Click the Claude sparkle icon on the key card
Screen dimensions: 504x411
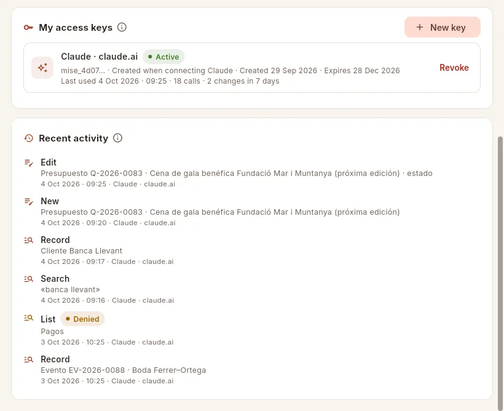tap(42, 68)
